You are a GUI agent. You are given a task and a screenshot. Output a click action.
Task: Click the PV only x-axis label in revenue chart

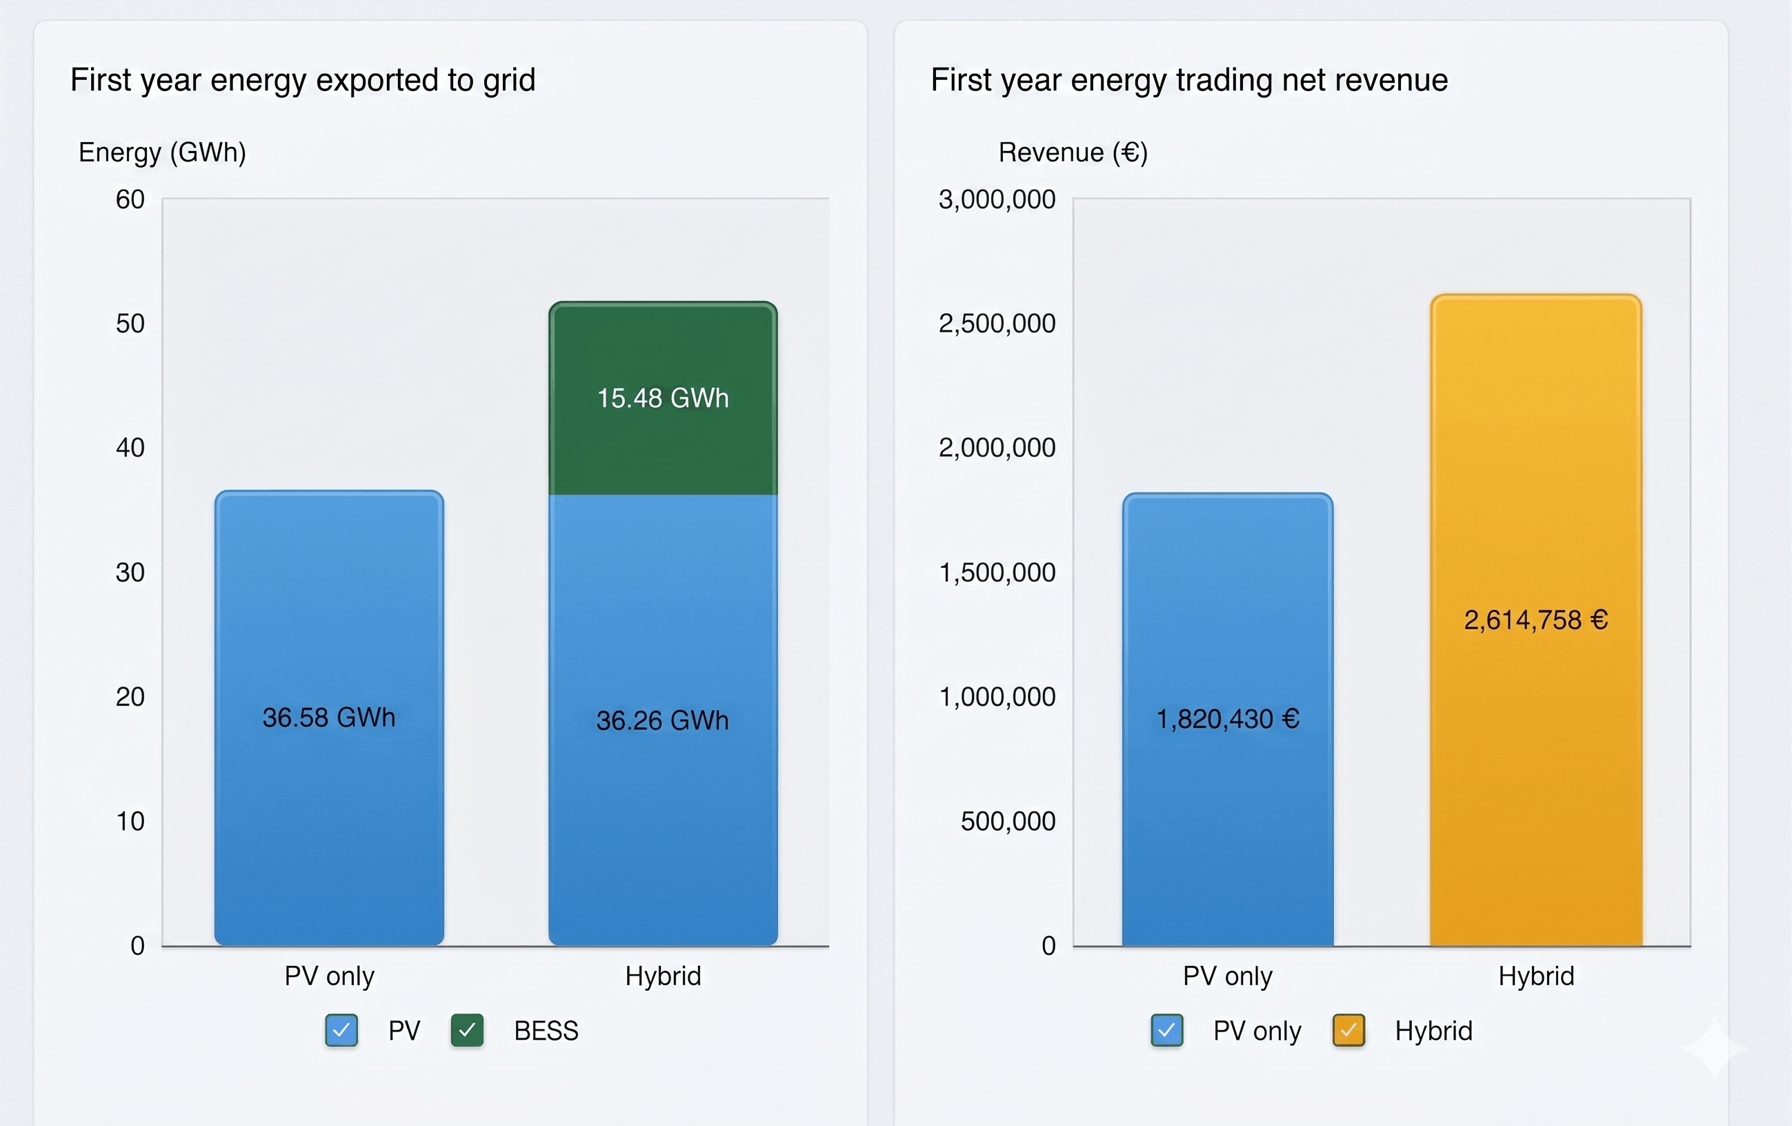tap(1227, 976)
